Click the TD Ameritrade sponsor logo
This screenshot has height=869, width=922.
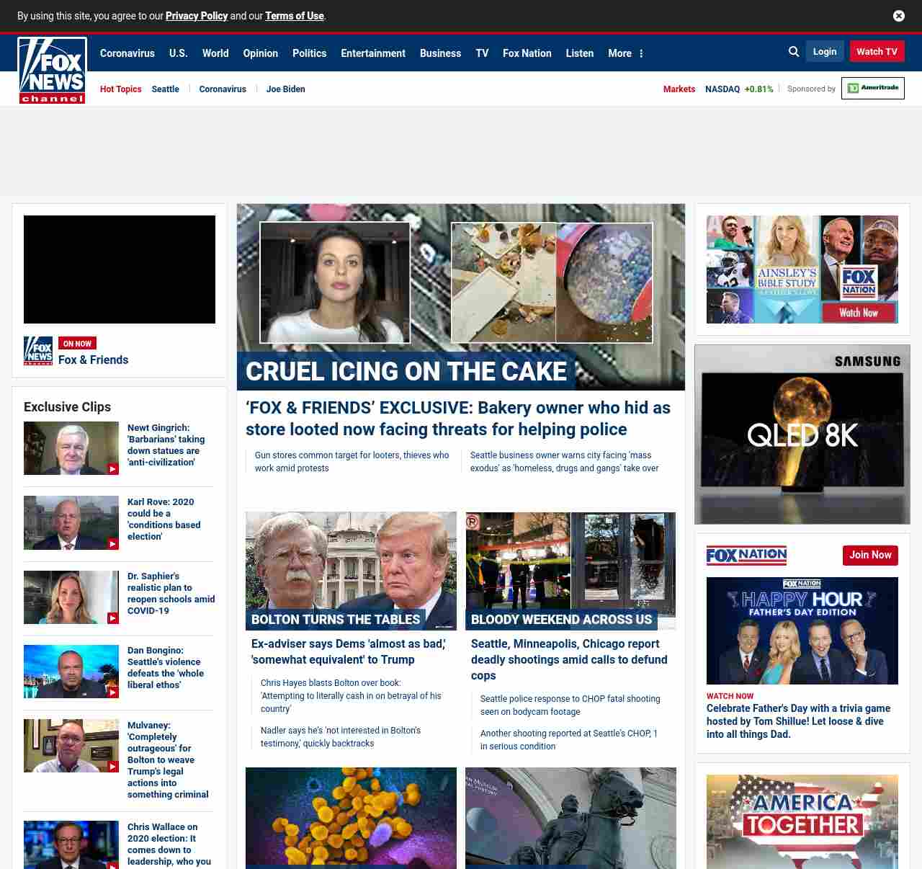(872, 88)
